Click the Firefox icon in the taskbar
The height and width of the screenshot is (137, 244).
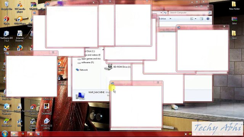(23, 134)
